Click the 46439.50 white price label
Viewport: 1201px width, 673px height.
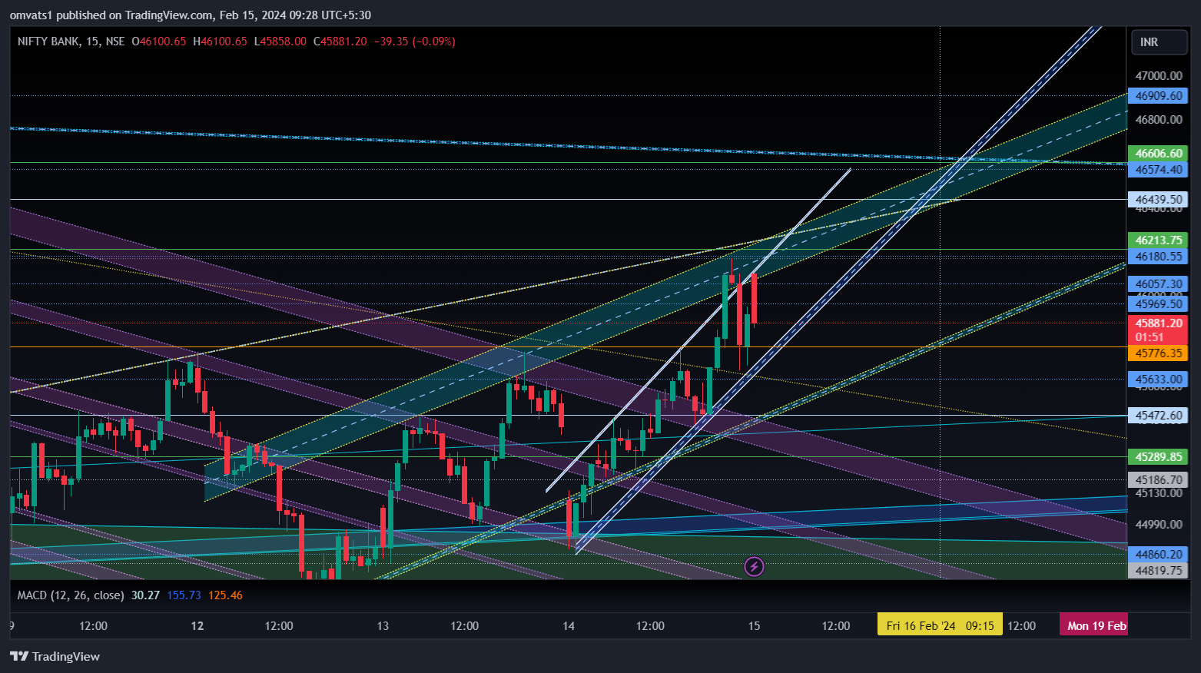pos(1158,199)
